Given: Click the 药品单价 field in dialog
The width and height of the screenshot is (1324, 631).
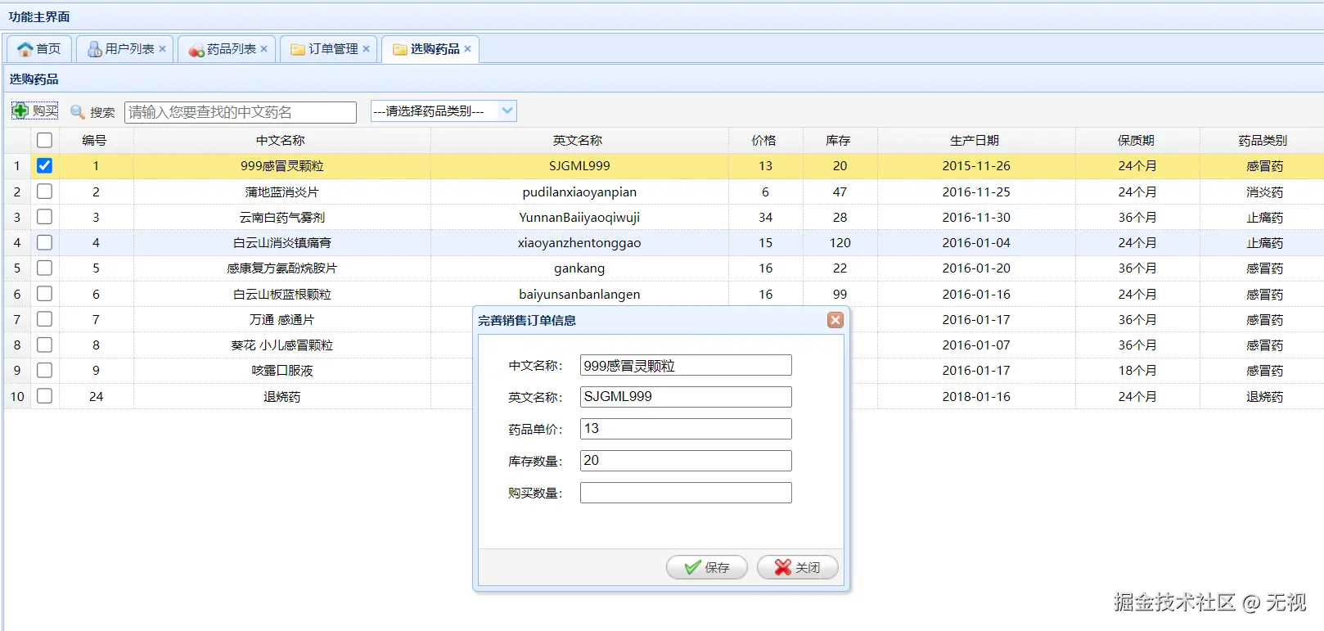Looking at the screenshot, I should pyautogui.click(x=686, y=429).
